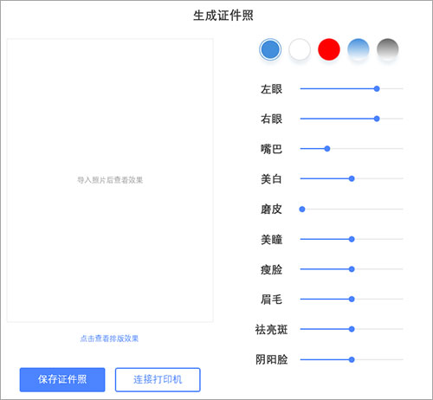Screen dimensions: 433x400
Task: Click the 美瞳 slider handle
Action: [352, 239]
